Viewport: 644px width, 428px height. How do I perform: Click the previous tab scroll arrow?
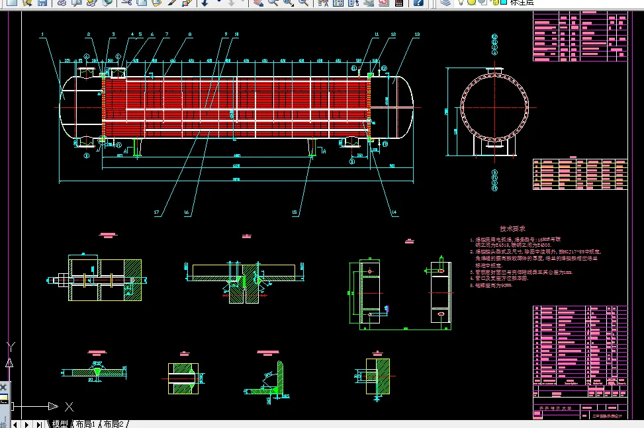tap(15, 424)
